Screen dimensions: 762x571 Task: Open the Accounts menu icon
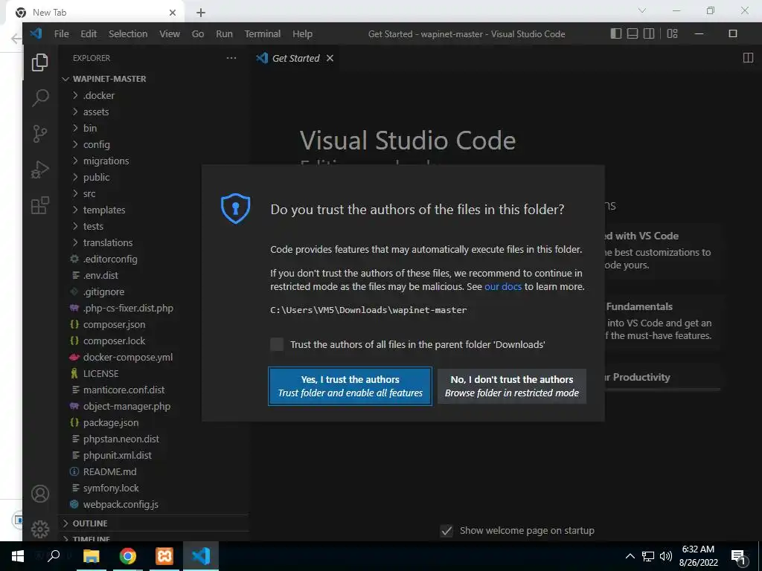[40, 494]
